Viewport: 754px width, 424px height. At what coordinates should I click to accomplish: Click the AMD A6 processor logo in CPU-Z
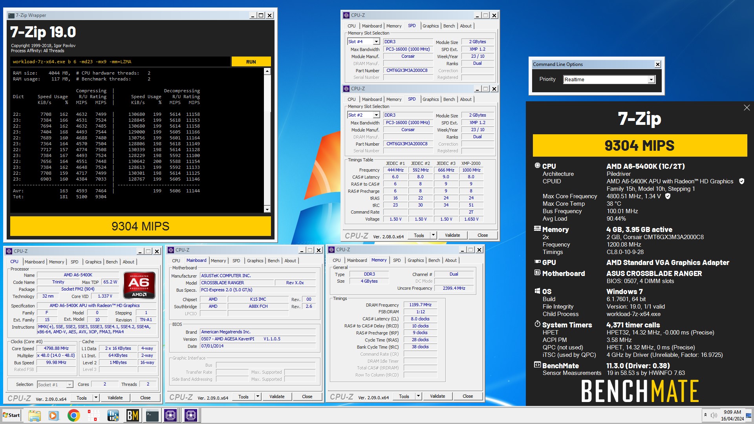click(139, 285)
